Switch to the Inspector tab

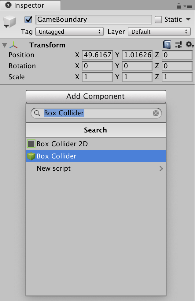tap(29, 6)
